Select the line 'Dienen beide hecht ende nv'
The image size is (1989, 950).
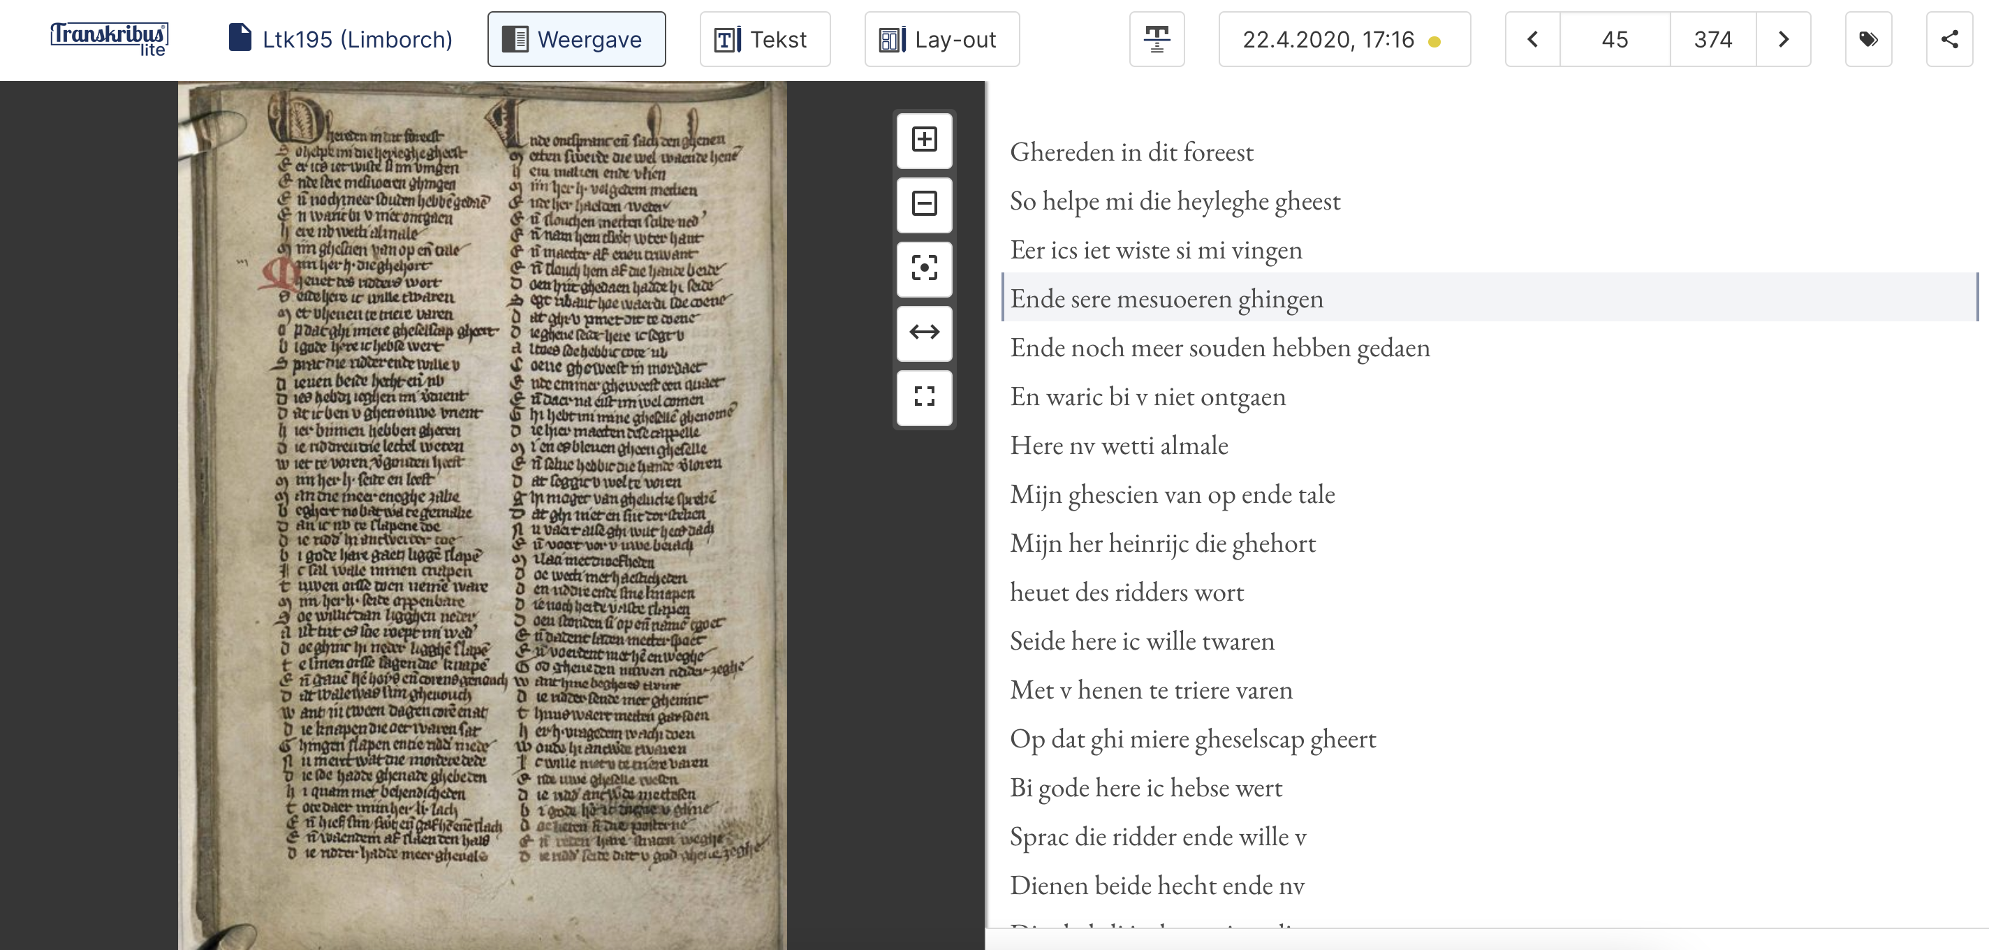pos(1157,886)
